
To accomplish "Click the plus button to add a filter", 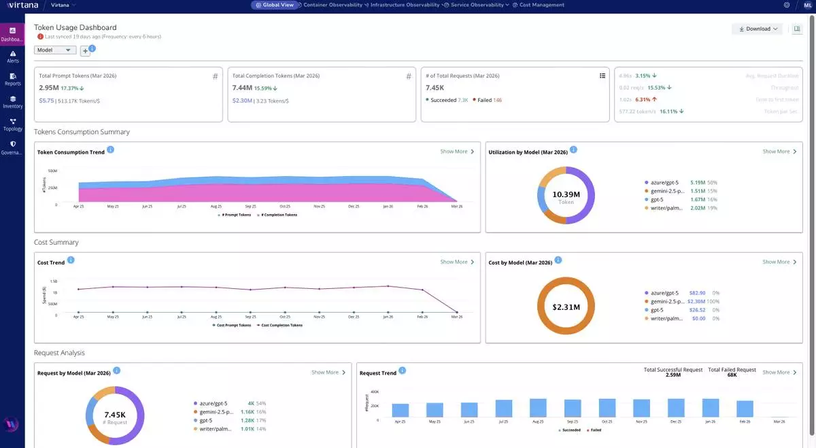I will [85, 51].
